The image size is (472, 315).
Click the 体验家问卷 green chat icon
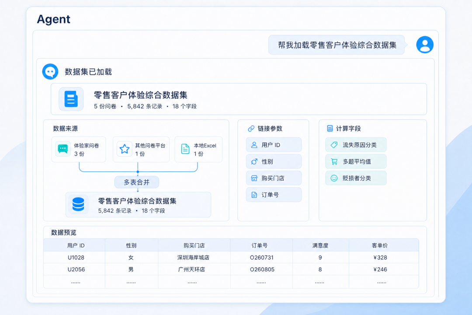[63, 149]
